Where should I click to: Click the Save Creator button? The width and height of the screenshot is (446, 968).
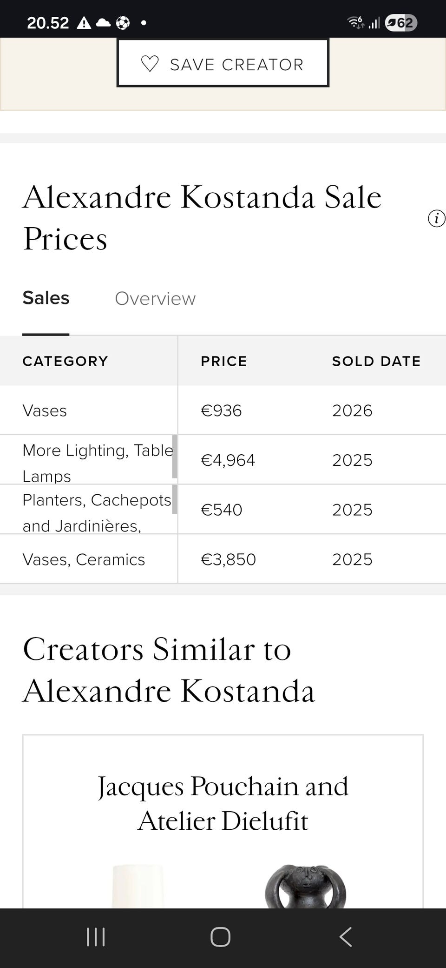[x=223, y=64]
